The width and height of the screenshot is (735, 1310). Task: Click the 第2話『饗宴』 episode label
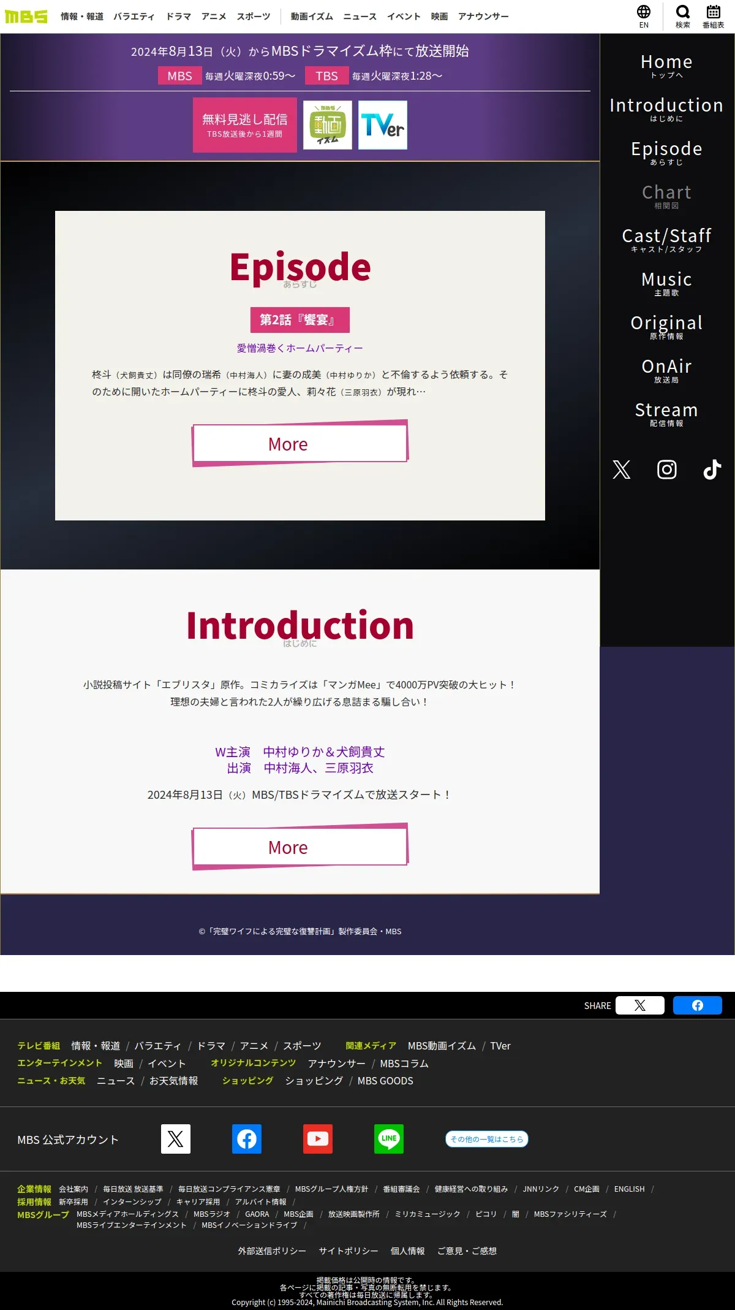point(300,320)
